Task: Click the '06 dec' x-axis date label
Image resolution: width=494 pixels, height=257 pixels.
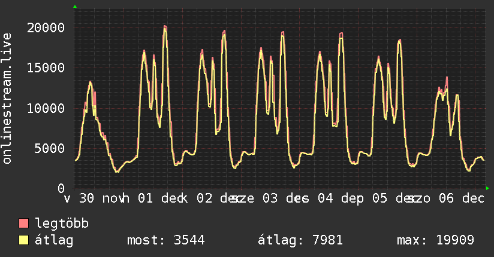Action: [x=462, y=198]
